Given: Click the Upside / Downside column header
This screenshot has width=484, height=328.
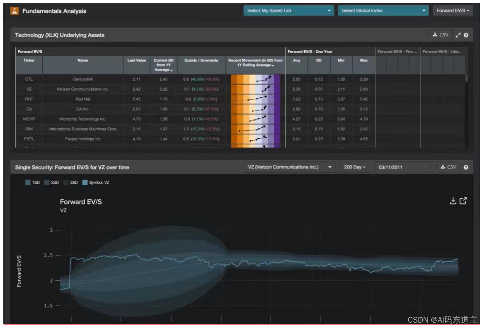Looking at the screenshot, I should click(201, 65).
